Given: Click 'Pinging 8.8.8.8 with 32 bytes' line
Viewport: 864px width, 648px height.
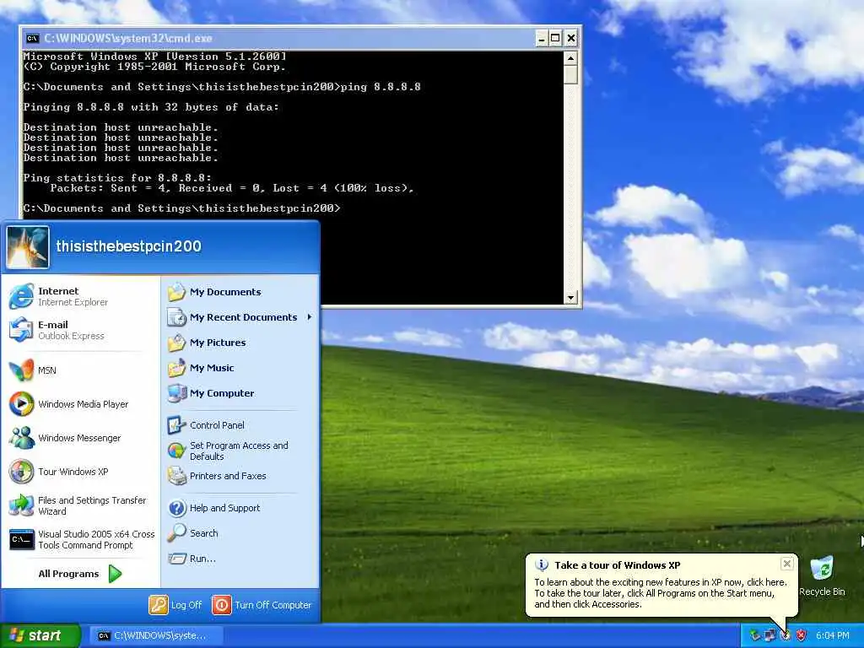Looking at the screenshot, I should [x=150, y=107].
